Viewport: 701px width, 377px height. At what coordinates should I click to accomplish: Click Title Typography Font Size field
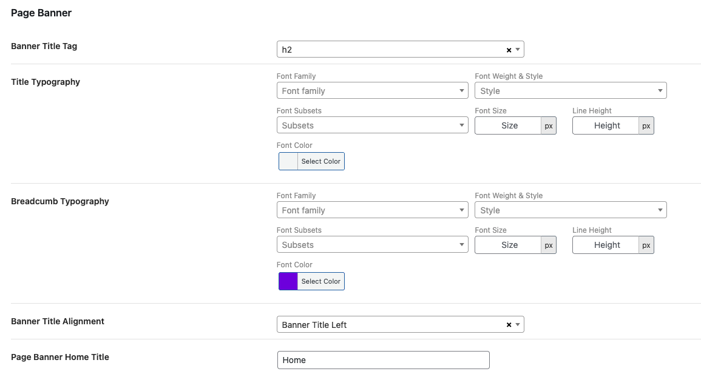[x=509, y=125]
